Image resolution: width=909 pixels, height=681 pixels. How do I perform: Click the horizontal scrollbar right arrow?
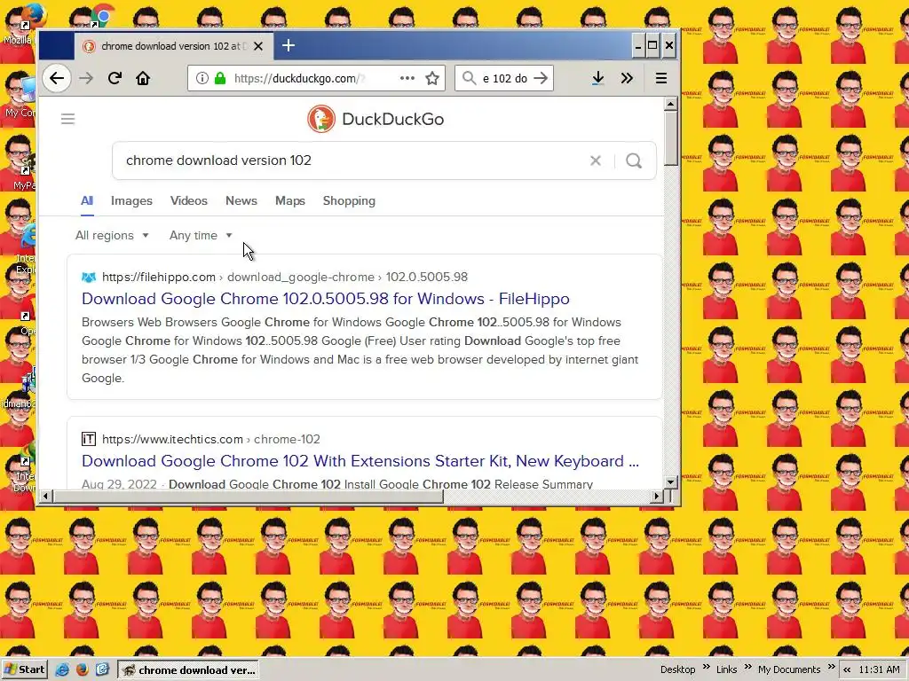(657, 497)
